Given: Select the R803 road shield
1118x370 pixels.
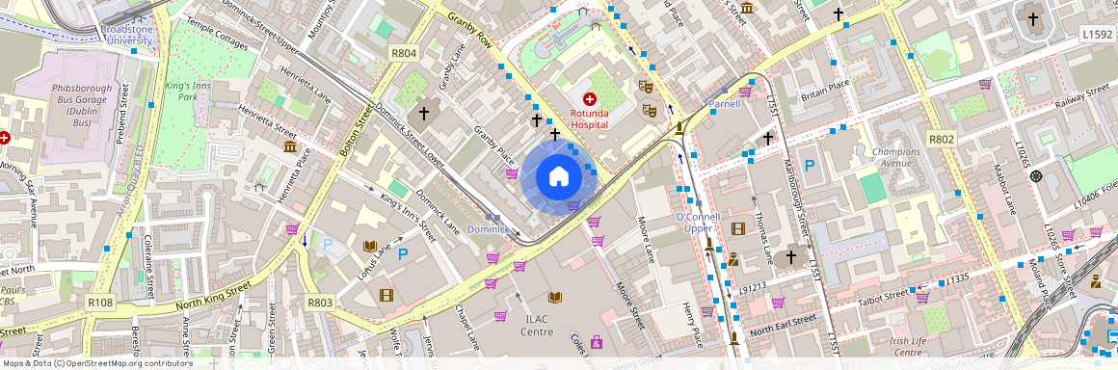Looking at the screenshot, I should pyautogui.click(x=320, y=303).
